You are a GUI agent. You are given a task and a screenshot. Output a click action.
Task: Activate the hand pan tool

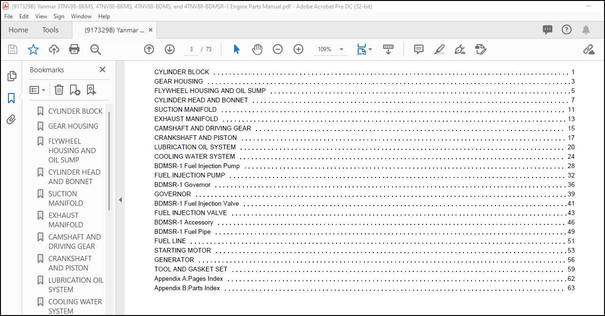click(x=257, y=49)
